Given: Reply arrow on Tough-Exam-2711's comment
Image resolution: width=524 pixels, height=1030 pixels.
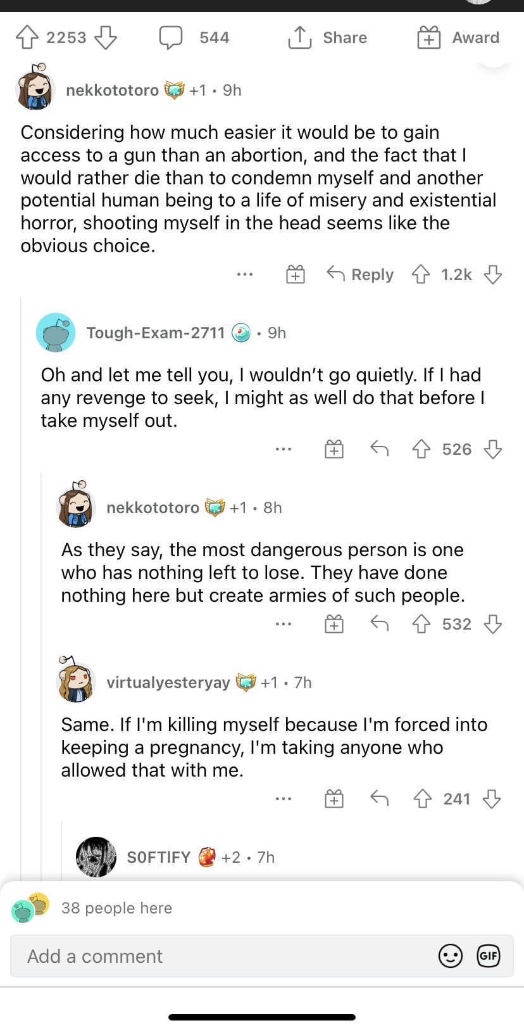Looking at the screenshot, I should [x=379, y=449].
